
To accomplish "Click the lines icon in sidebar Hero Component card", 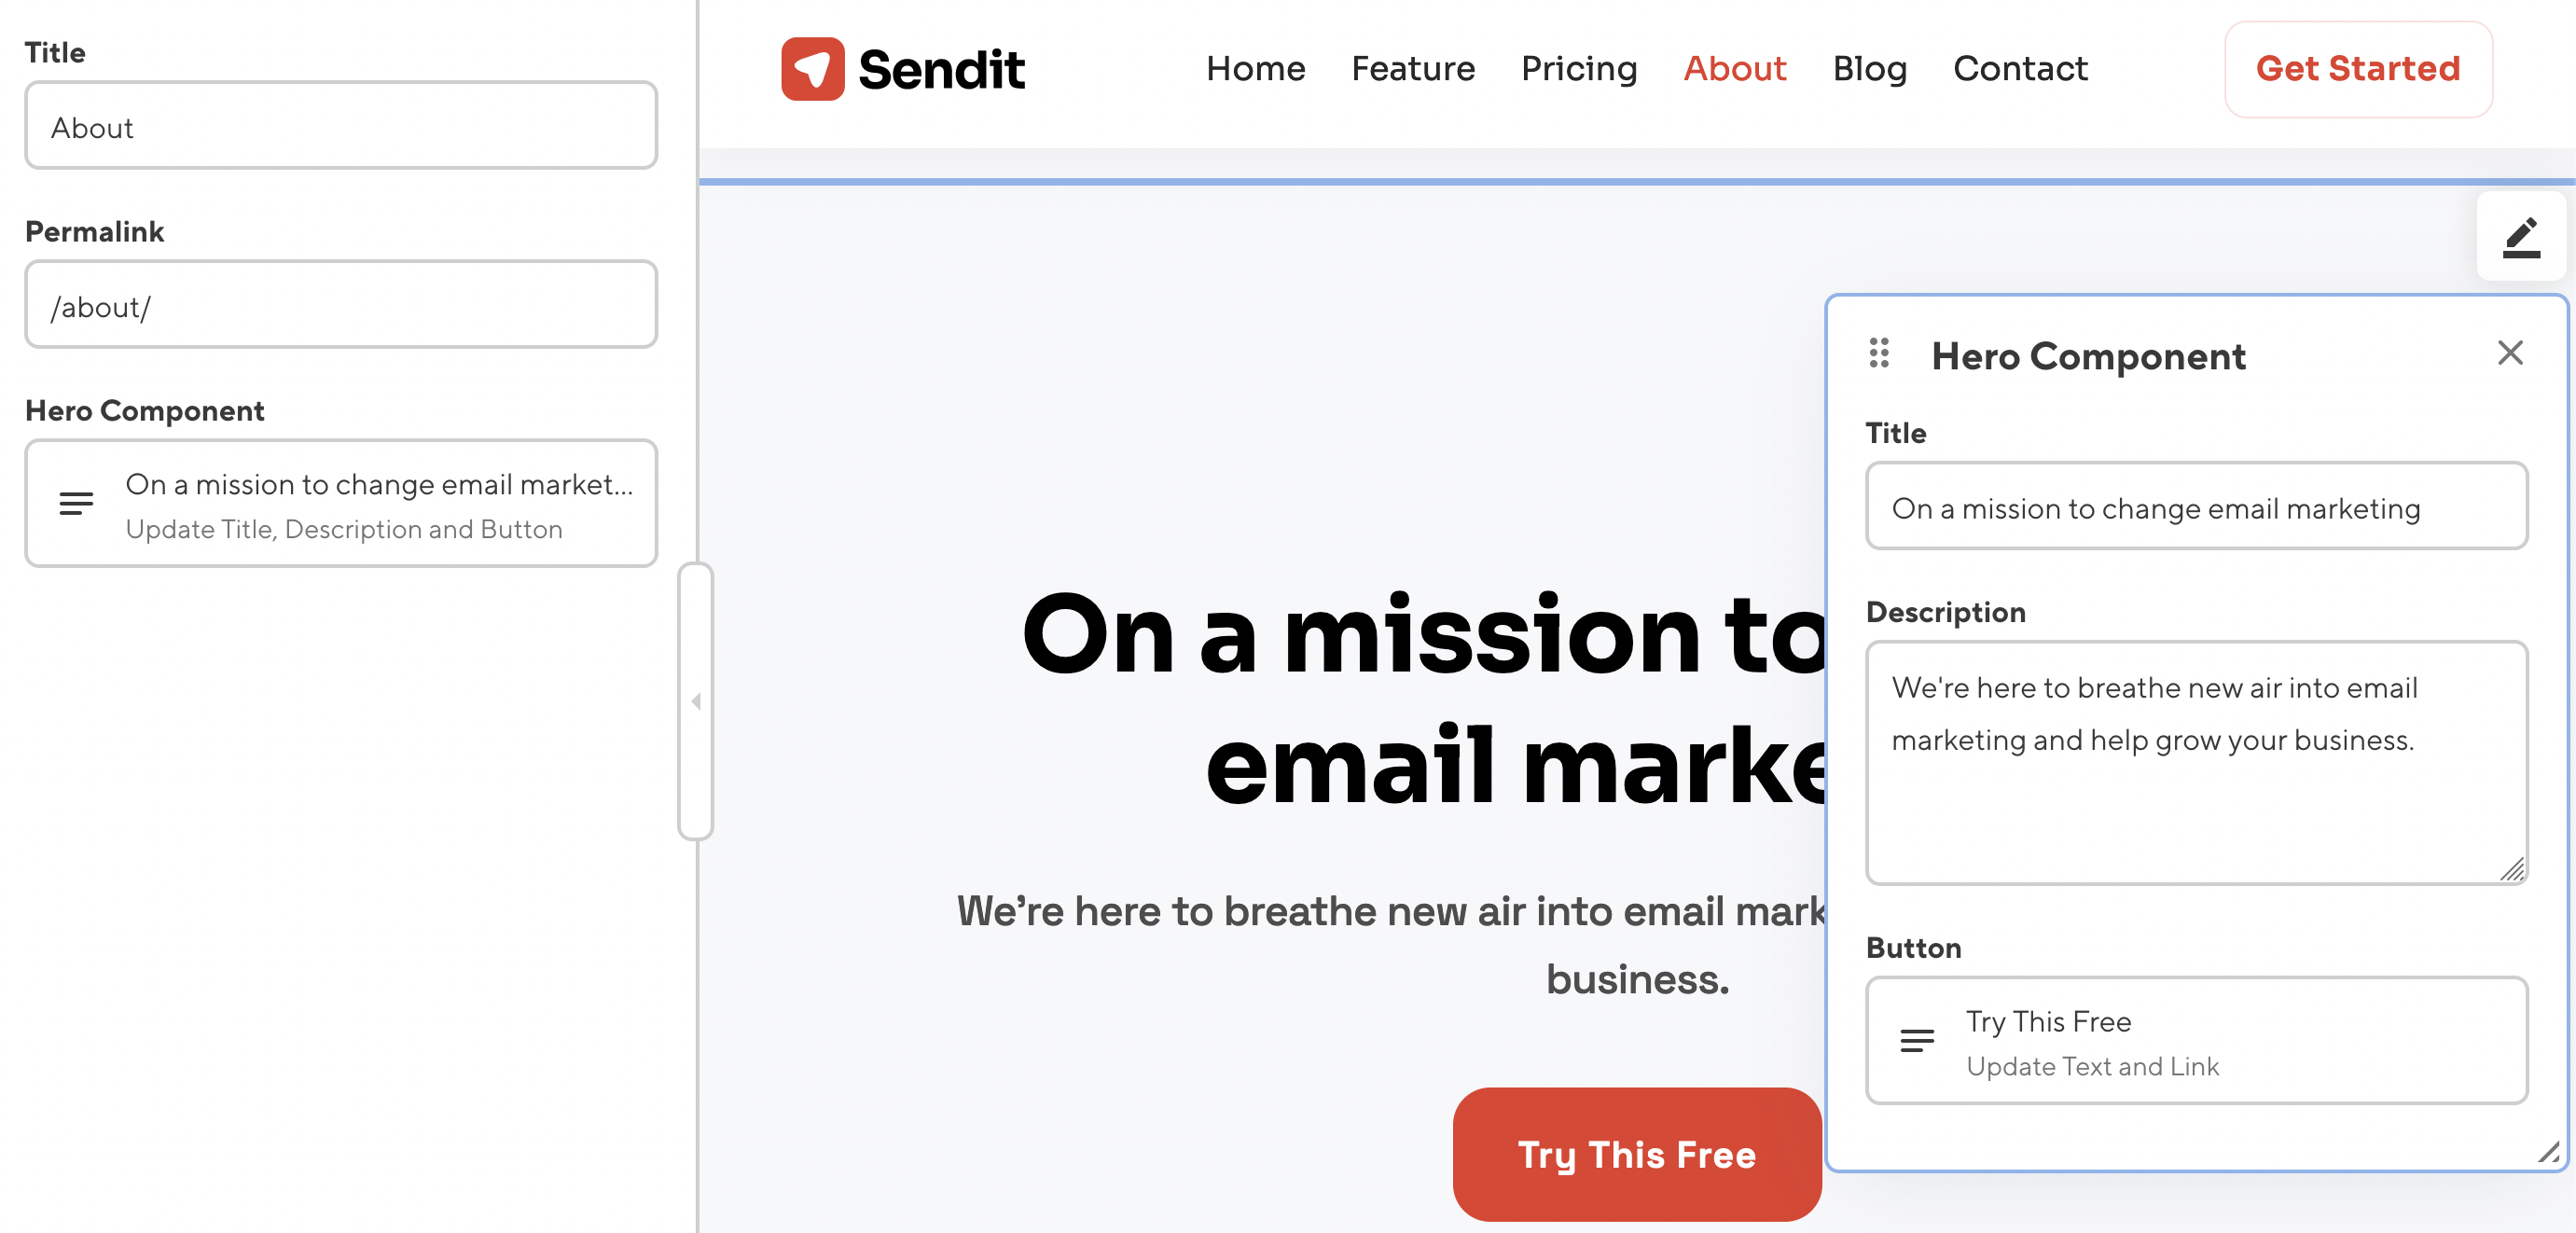I will tap(76, 503).
